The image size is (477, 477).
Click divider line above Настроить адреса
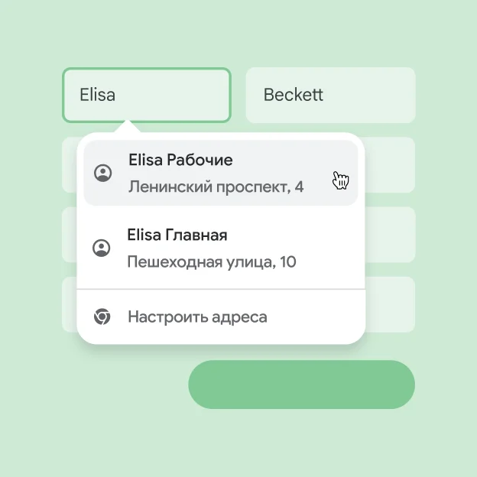220,290
